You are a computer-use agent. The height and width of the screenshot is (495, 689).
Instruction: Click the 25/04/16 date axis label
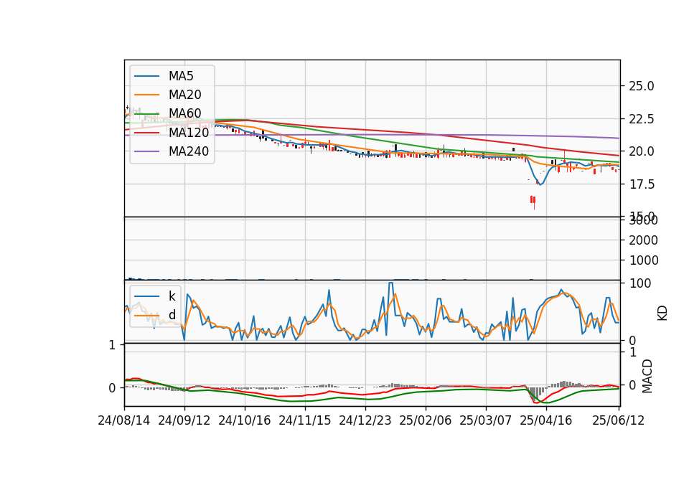coord(545,420)
